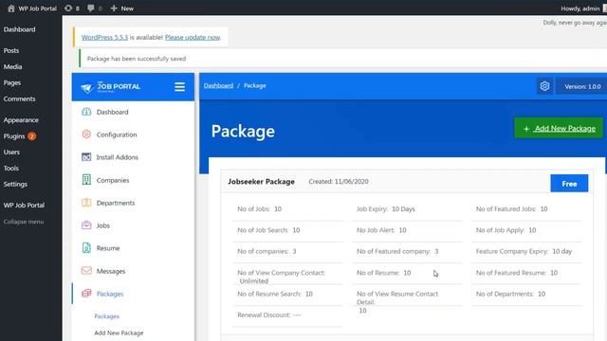Screen dimensions: 607x341
Task: Open WP Job Portal in the WordPress menu
Action: coord(24,206)
